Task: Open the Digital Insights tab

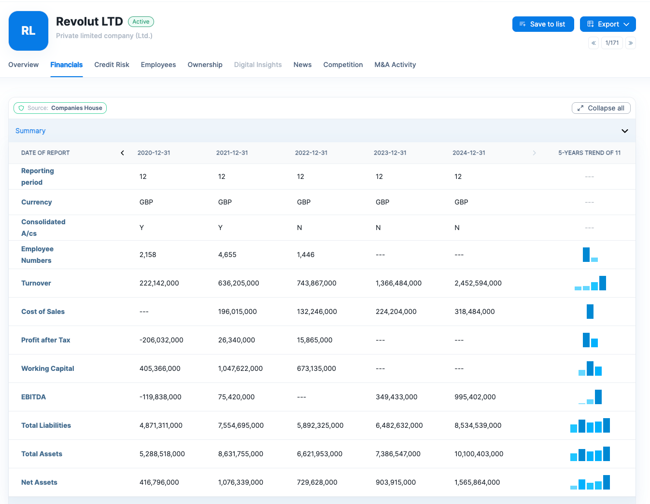Action: pos(258,65)
